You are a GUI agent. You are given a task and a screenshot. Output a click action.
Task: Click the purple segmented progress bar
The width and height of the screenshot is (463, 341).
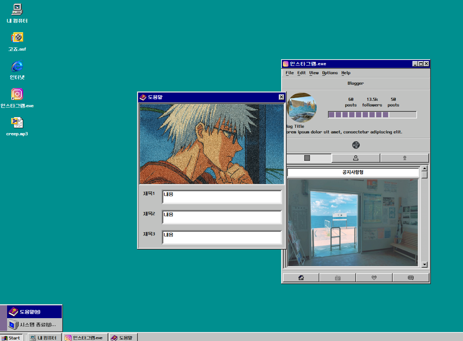[x=372, y=115]
